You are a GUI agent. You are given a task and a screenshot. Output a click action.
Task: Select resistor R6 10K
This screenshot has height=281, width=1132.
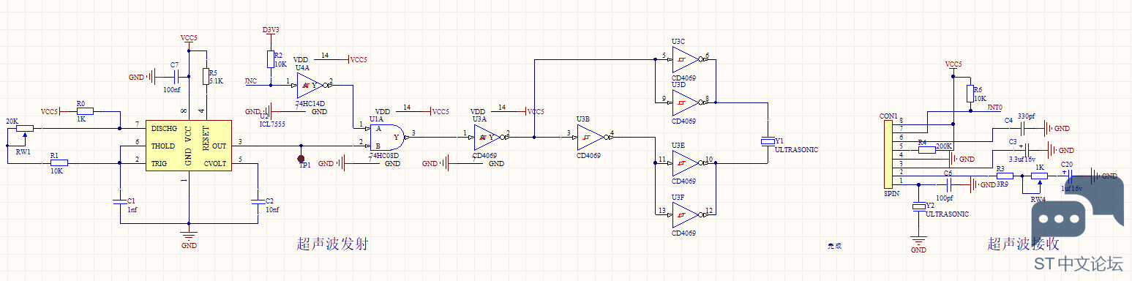pyautogui.click(x=970, y=93)
